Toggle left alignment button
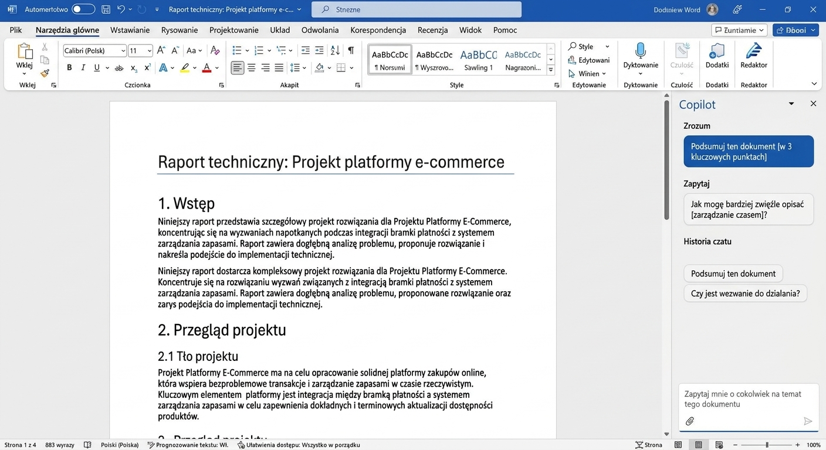This screenshot has height=450, width=826. pos(237,68)
